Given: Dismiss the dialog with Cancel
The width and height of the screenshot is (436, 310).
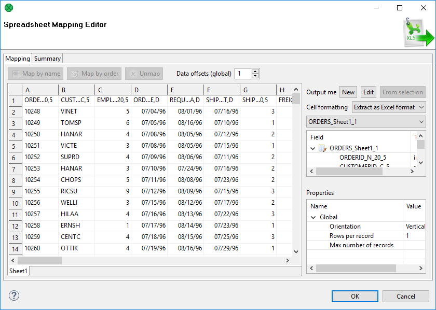Looking at the screenshot, I should pyautogui.click(x=405, y=296).
